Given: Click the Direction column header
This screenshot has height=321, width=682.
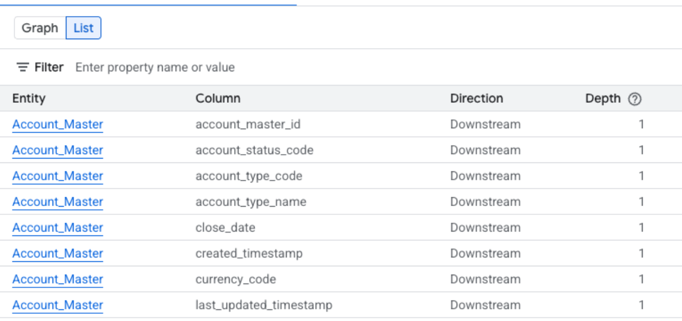Looking at the screenshot, I should pos(477,98).
